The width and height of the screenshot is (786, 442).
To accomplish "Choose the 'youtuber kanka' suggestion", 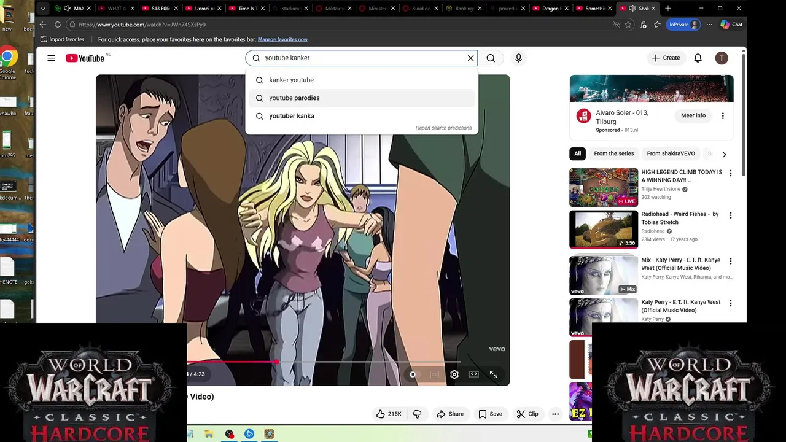I will [362, 116].
